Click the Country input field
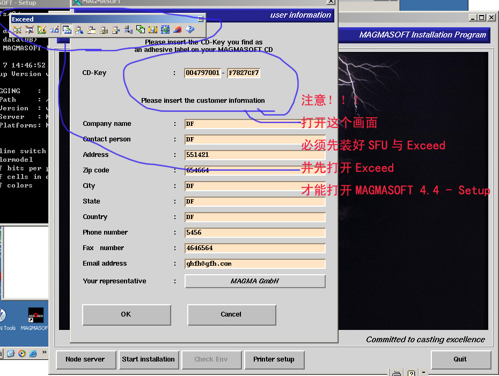Image resolution: width=499 pixels, height=376 pixels. click(x=255, y=217)
